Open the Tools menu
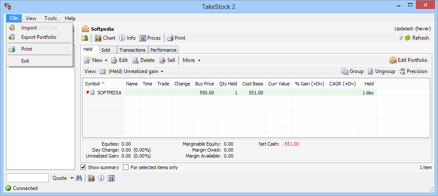Viewport: 438px width, 196px height. click(50, 18)
